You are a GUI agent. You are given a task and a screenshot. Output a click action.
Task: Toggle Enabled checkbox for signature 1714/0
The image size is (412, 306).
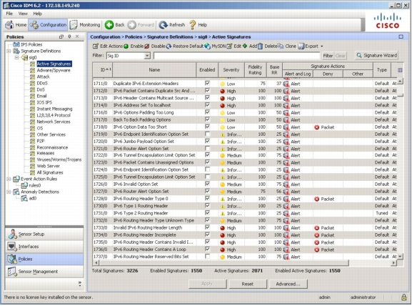207,105
